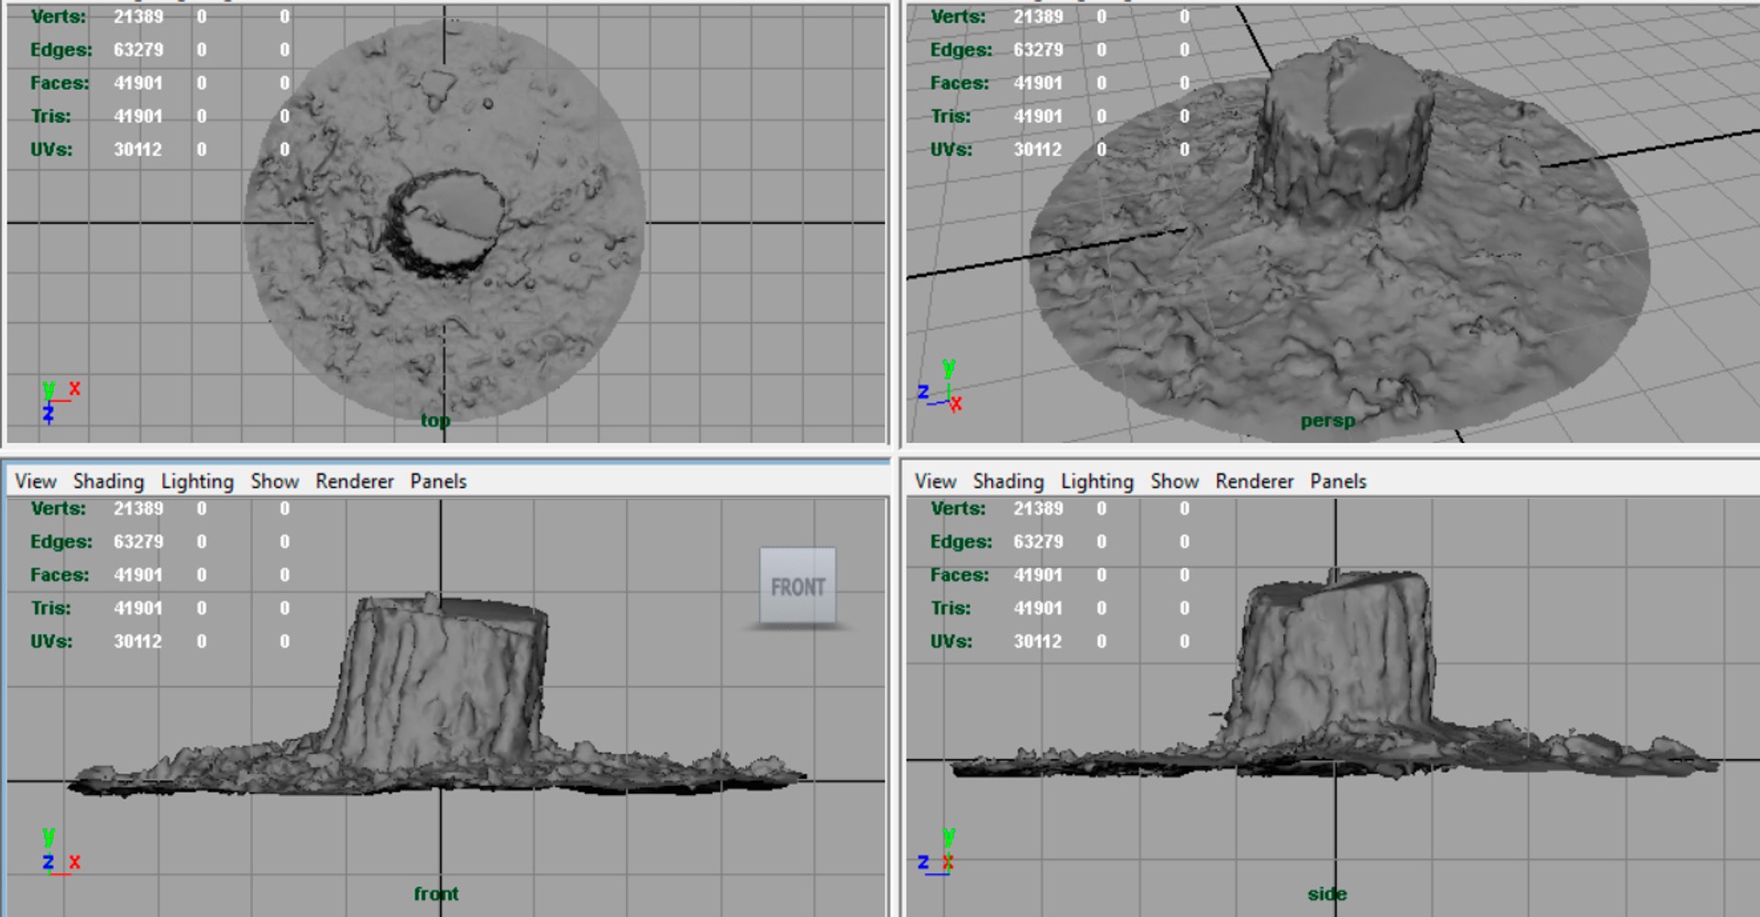Open Shading menu in side viewport
This screenshot has width=1760, height=917.
pos(1008,481)
